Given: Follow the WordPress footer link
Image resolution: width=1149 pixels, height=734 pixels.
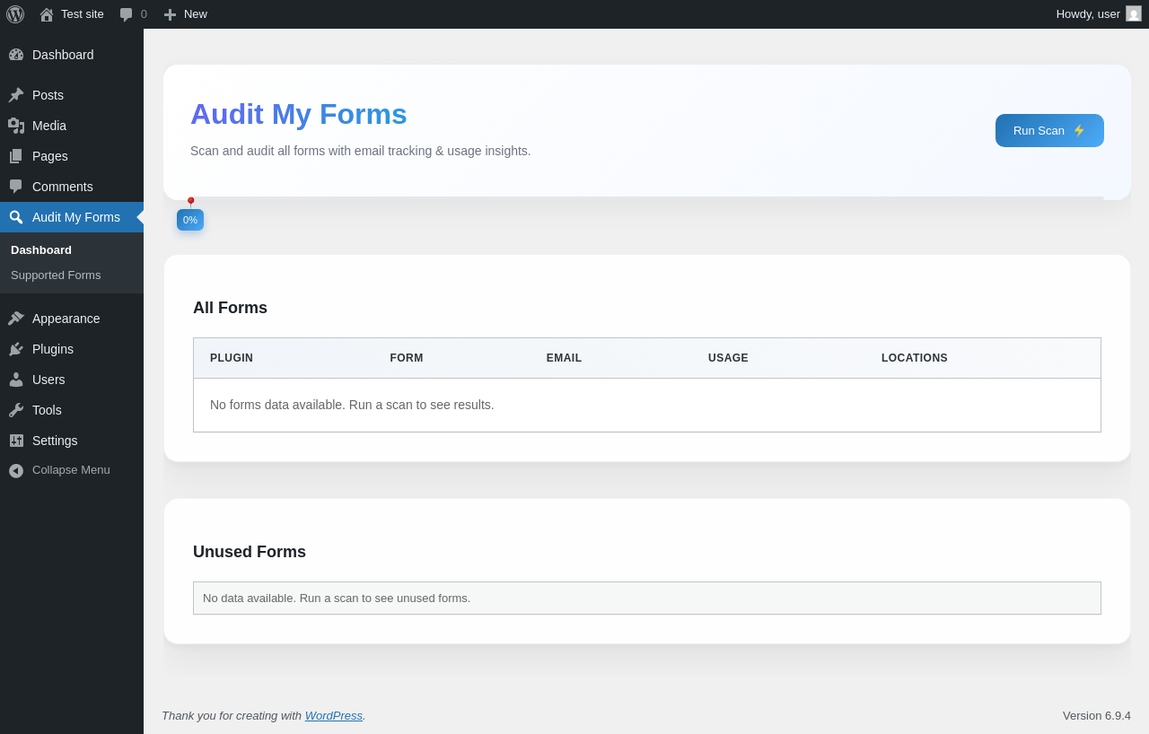Looking at the screenshot, I should tap(334, 715).
